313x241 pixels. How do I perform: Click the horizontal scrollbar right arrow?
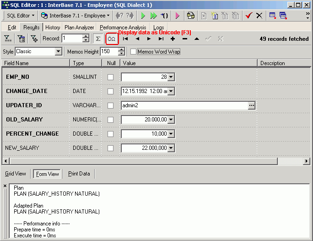(x=307, y=161)
